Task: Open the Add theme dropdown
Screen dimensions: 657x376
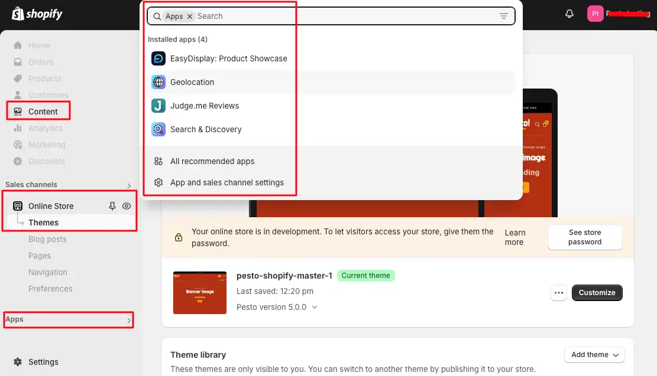Action: [594, 355]
